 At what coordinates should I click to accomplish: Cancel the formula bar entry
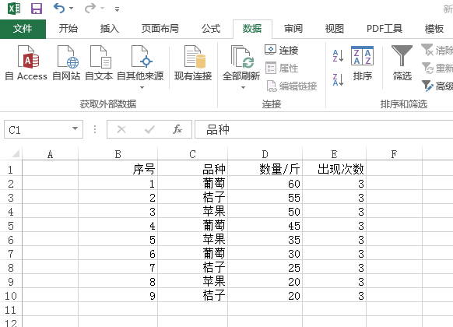121,129
